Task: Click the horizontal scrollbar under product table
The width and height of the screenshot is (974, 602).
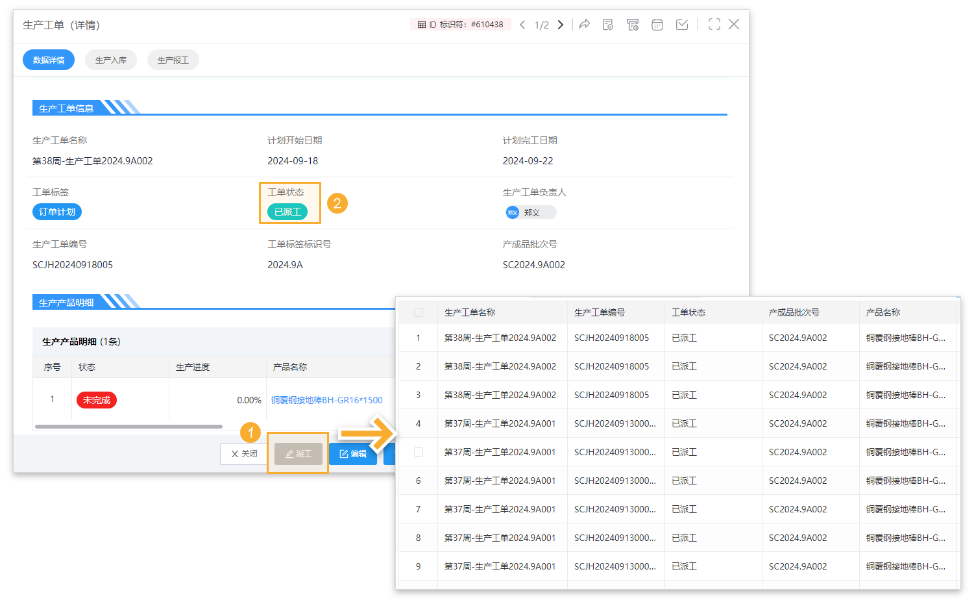Action: pos(128,427)
